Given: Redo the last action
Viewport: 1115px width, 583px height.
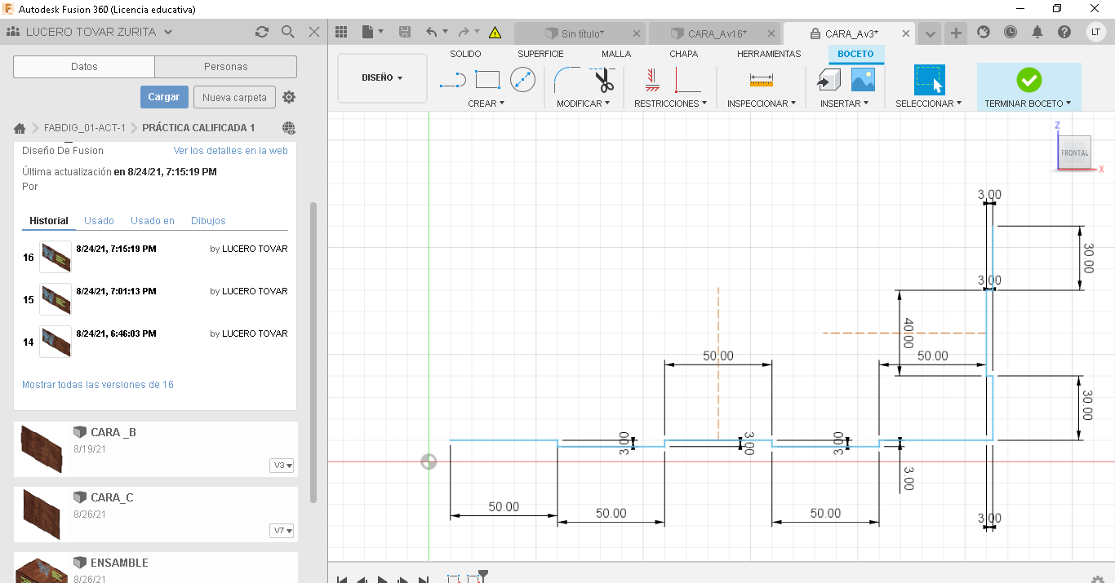Looking at the screenshot, I should (x=464, y=32).
